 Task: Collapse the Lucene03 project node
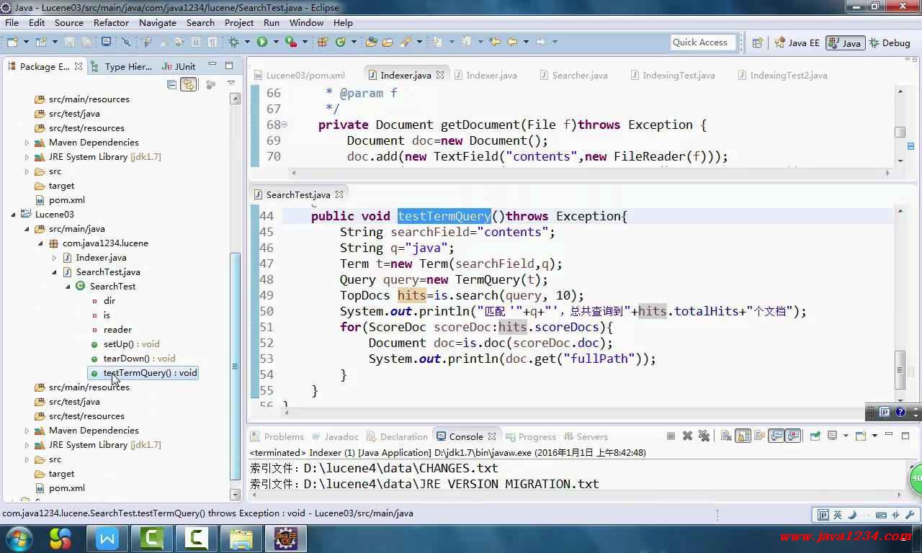[x=13, y=215]
